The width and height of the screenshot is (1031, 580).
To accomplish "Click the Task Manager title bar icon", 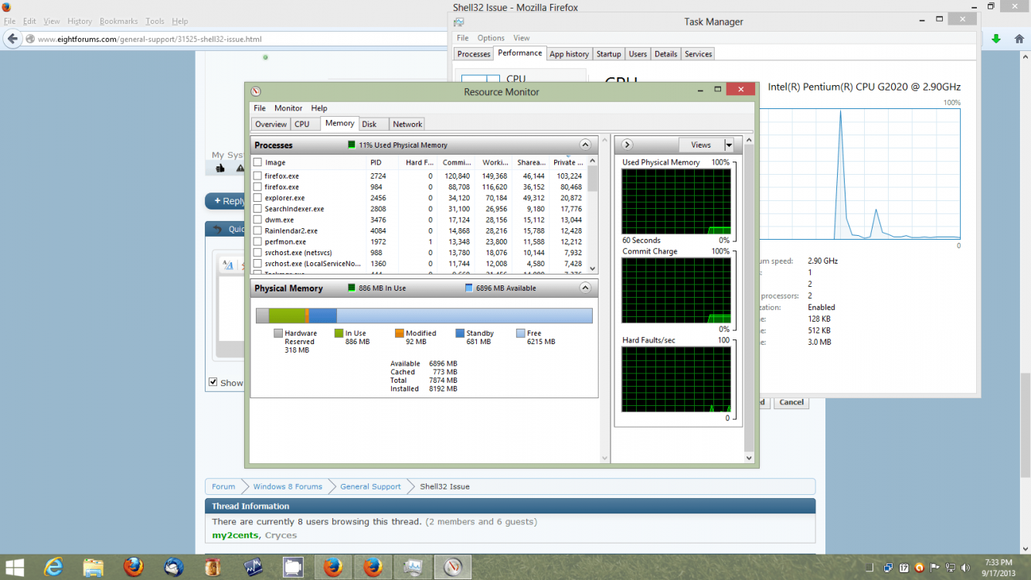I will 459,22.
